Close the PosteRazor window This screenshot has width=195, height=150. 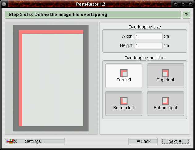(x=190, y=4)
